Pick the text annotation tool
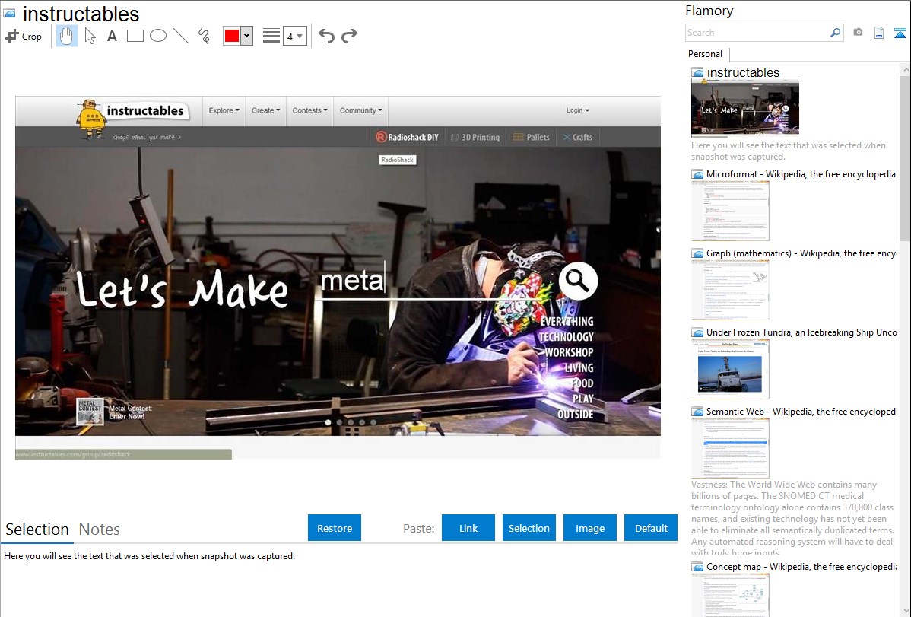Screen dimensions: 911x617 [112, 36]
